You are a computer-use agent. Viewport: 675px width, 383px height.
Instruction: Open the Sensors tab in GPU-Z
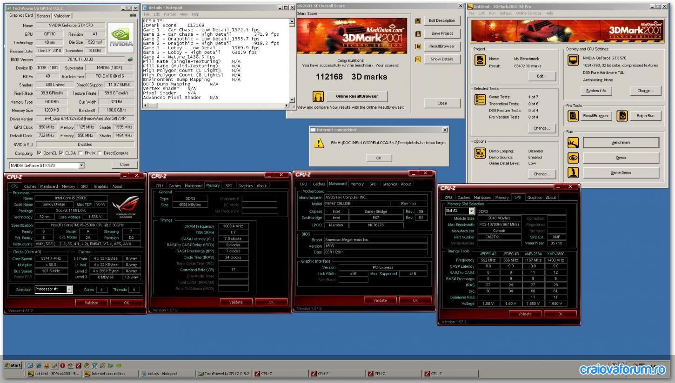click(x=44, y=15)
